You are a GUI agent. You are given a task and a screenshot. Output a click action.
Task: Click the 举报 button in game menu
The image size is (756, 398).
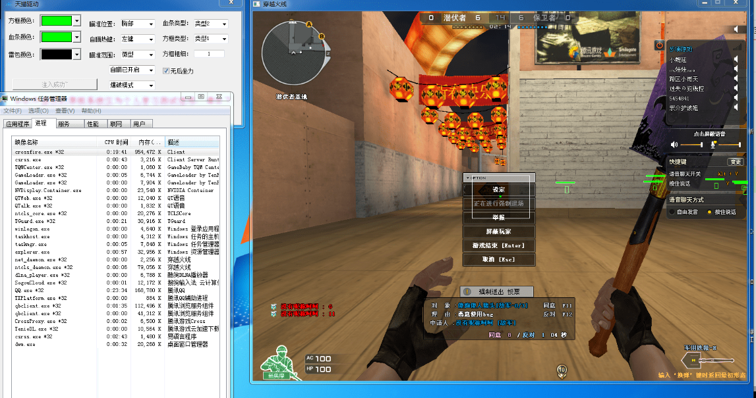(x=498, y=218)
